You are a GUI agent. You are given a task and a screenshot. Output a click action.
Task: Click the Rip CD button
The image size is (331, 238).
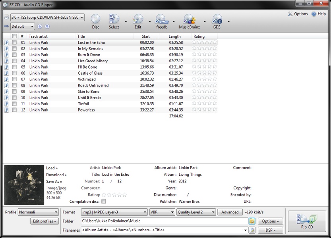point(307,221)
